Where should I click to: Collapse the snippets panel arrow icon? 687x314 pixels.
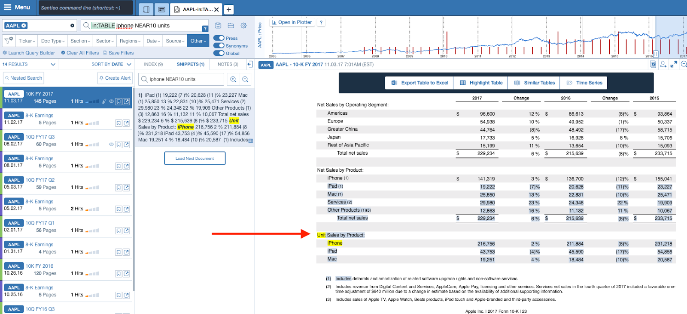coord(250,64)
